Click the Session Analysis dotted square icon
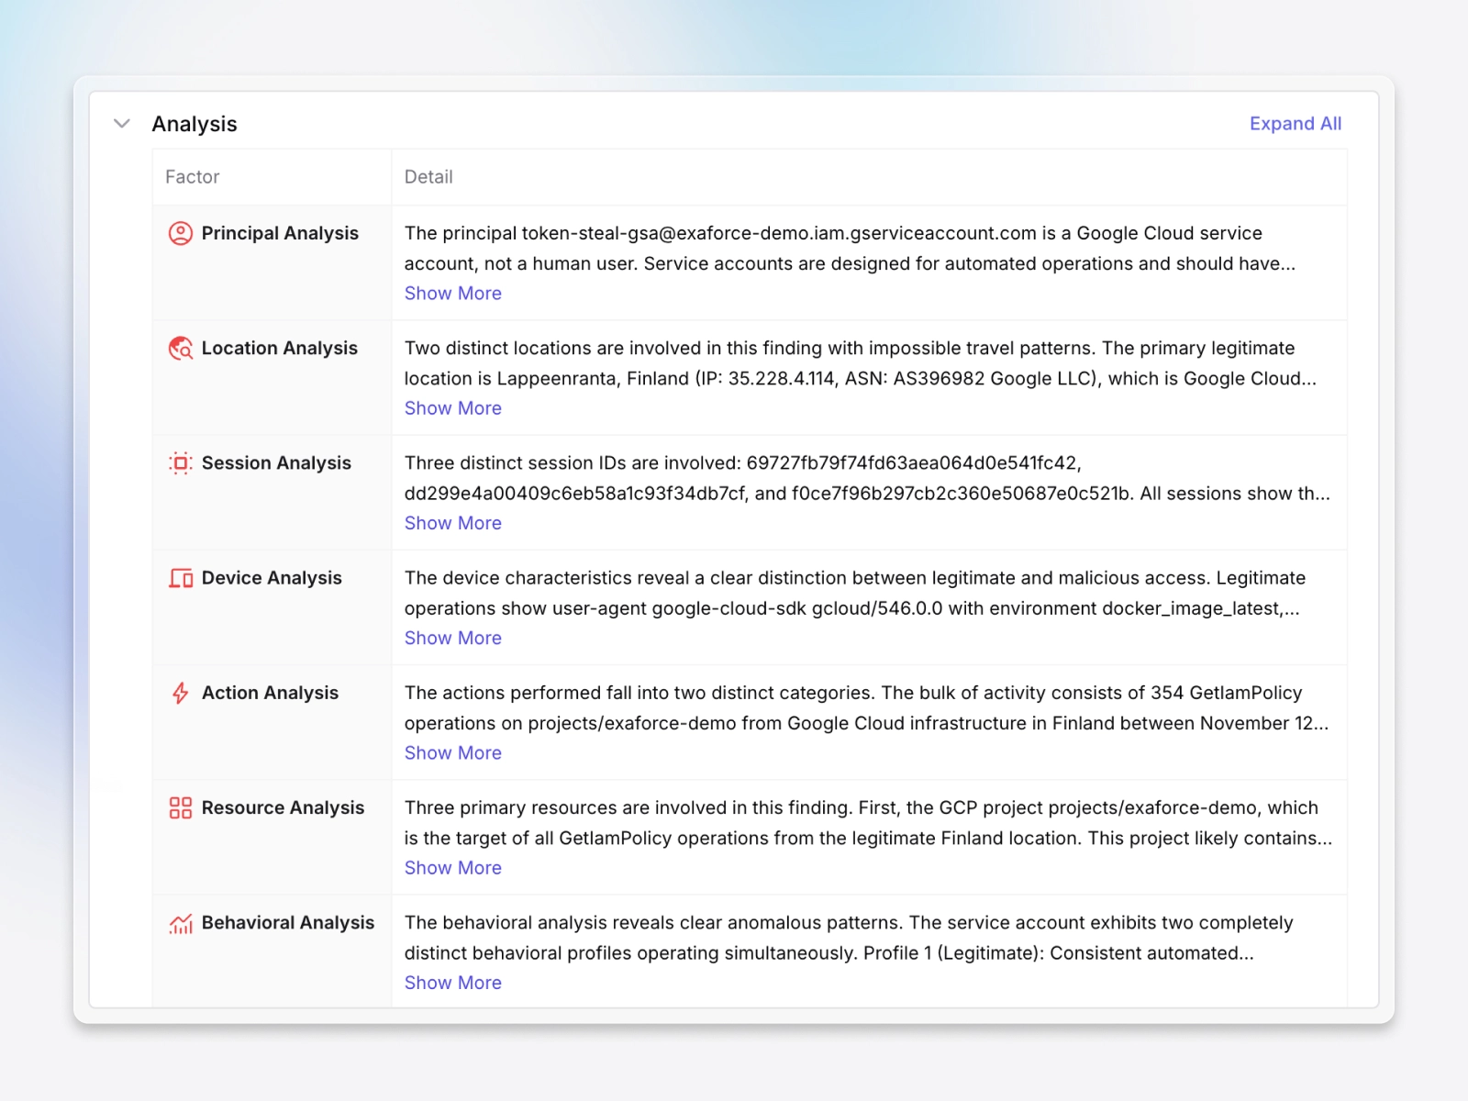 pyautogui.click(x=181, y=463)
